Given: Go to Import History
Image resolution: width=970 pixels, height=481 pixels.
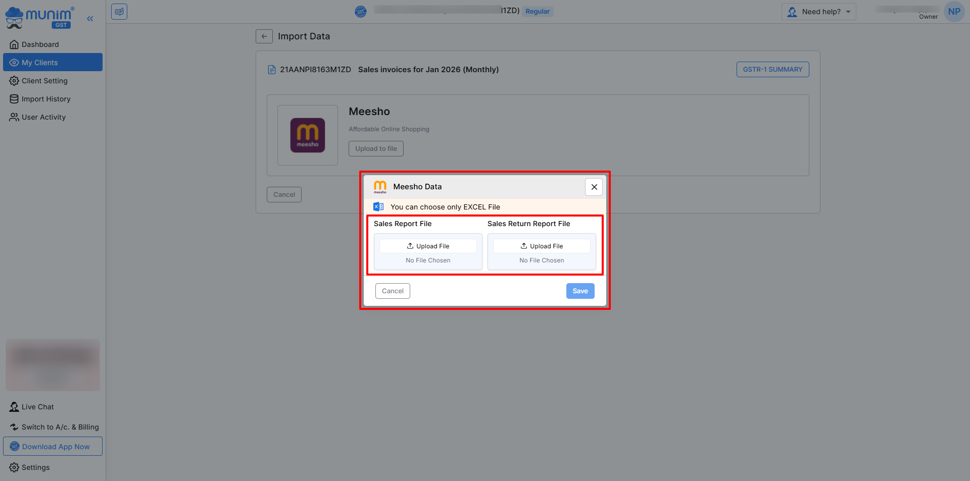Looking at the screenshot, I should tap(46, 99).
